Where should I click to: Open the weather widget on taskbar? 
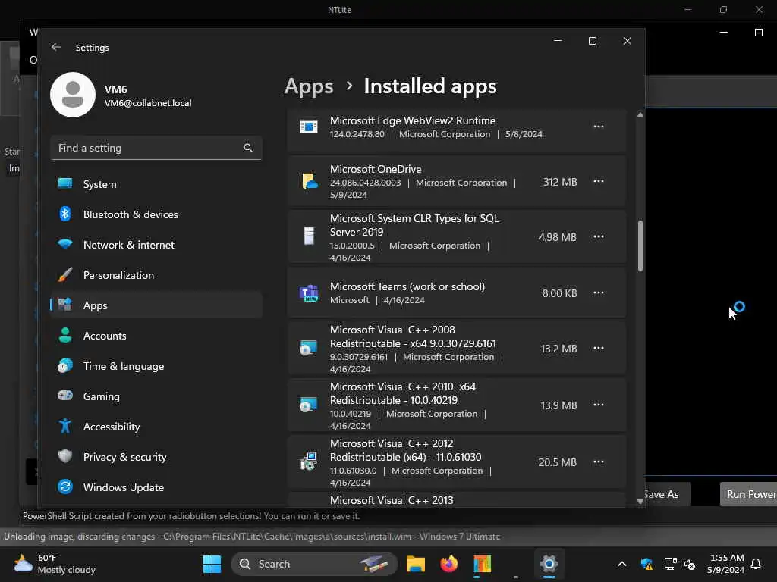click(x=55, y=564)
